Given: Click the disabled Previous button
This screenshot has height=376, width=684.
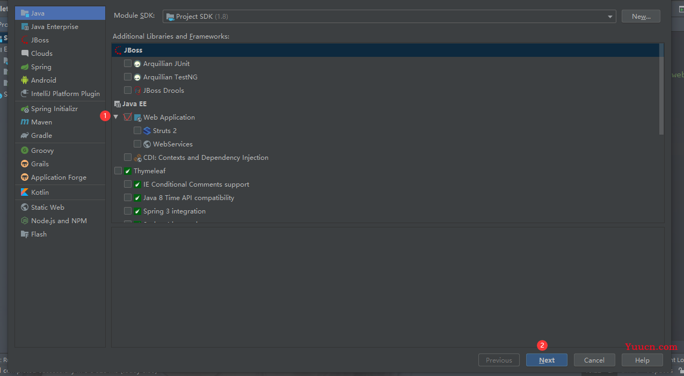Looking at the screenshot, I should click(499, 360).
